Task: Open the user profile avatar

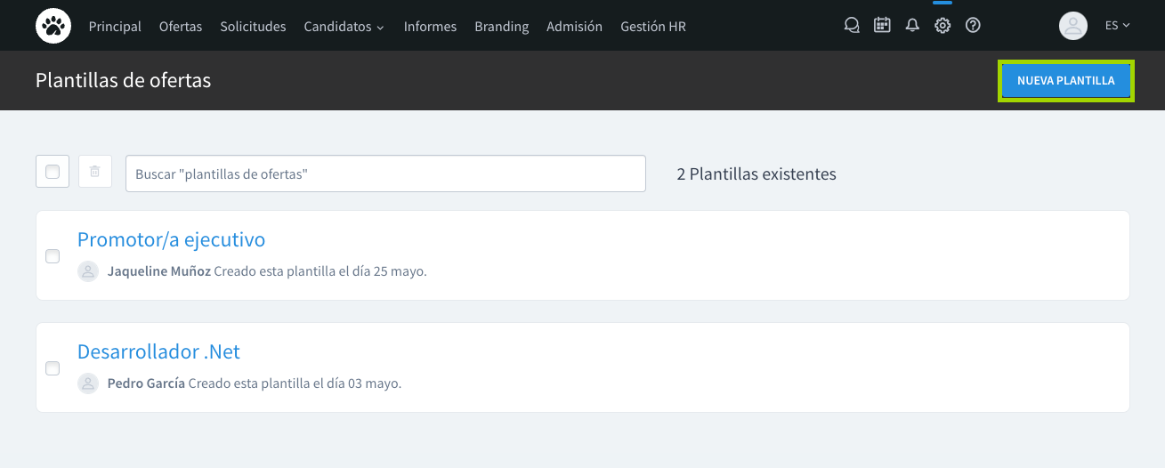Action: [1073, 26]
